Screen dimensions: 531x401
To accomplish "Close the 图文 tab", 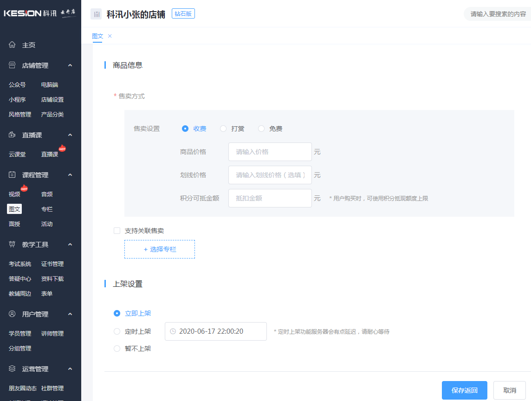I will 109,36.
